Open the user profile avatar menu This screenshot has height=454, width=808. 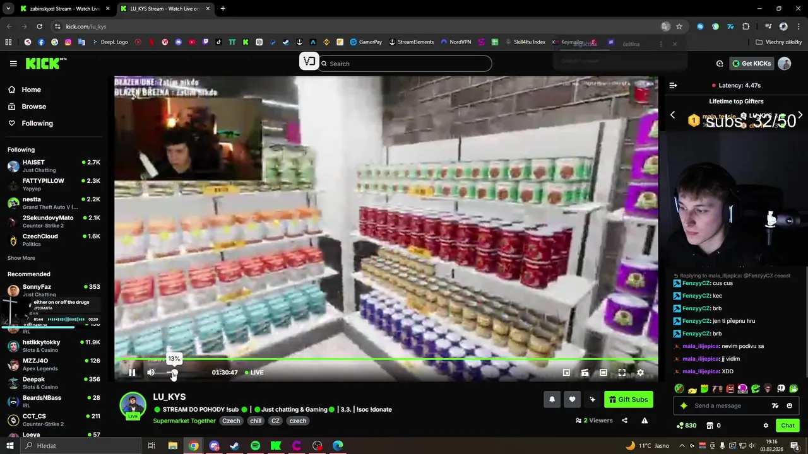click(x=785, y=63)
